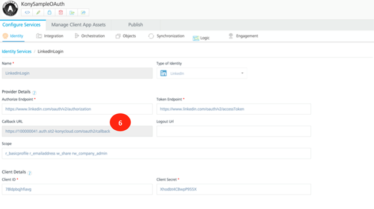Click the import folder icon in app toolbar
The image size is (374, 209).
pos(72,13)
